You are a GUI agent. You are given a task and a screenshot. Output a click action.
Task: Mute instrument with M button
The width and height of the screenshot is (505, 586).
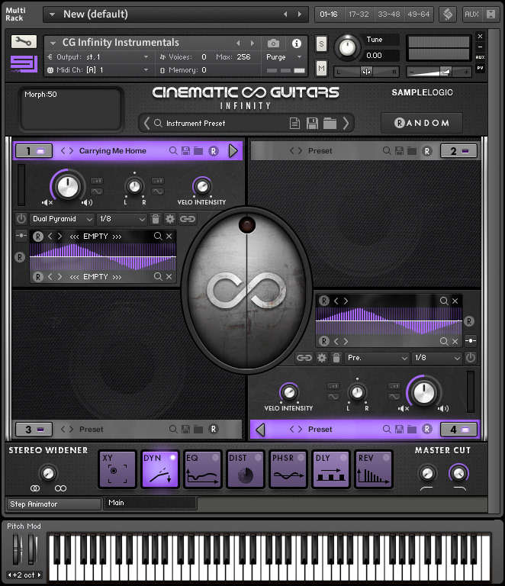click(321, 68)
